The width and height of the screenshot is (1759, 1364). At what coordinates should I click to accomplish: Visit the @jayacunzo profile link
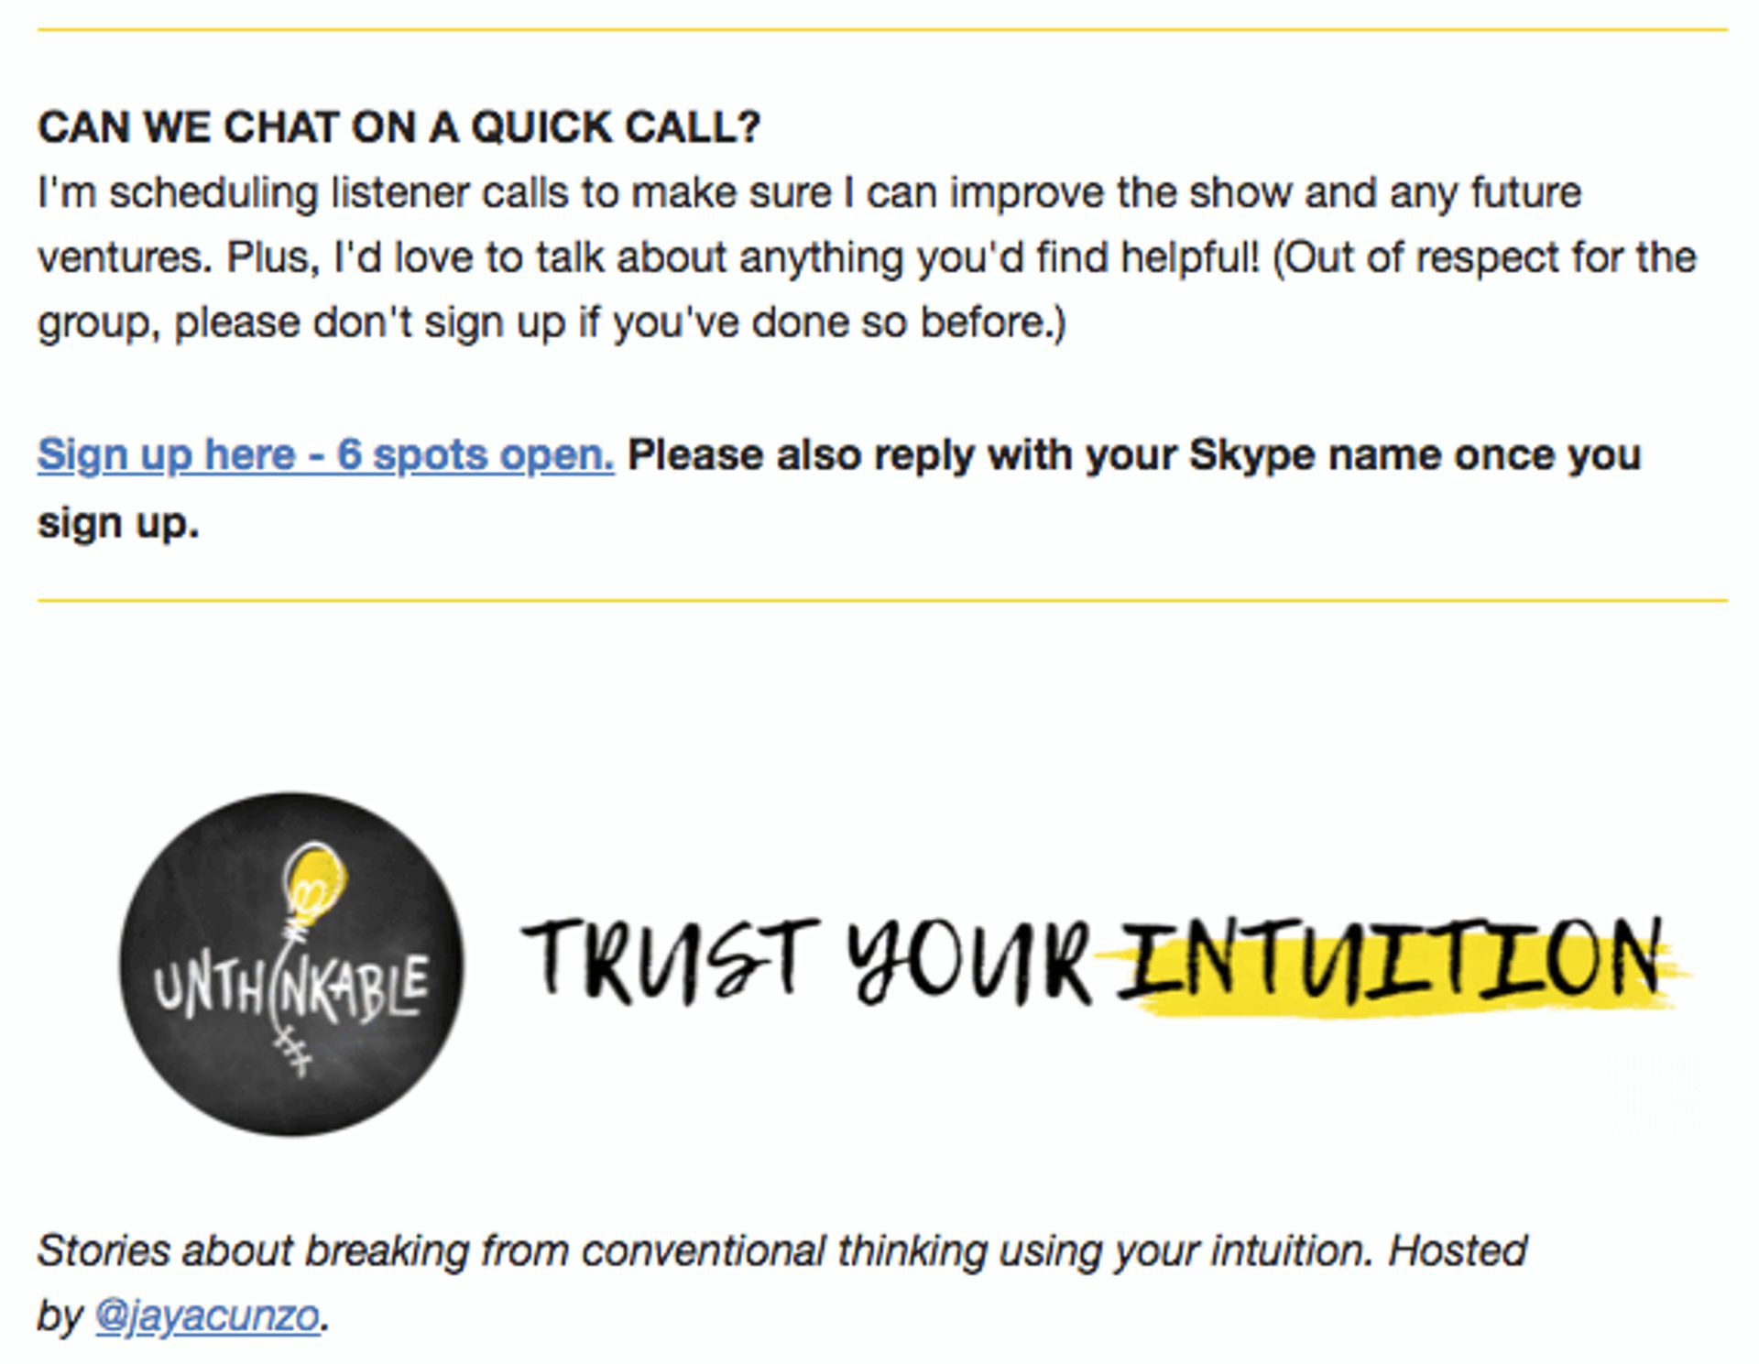(207, 1316)
